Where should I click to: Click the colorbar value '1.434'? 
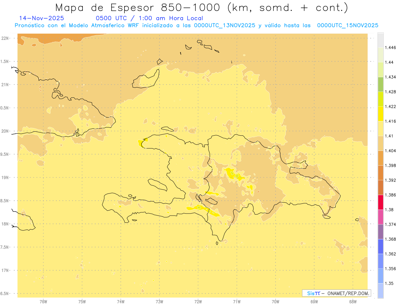[390, 77]
